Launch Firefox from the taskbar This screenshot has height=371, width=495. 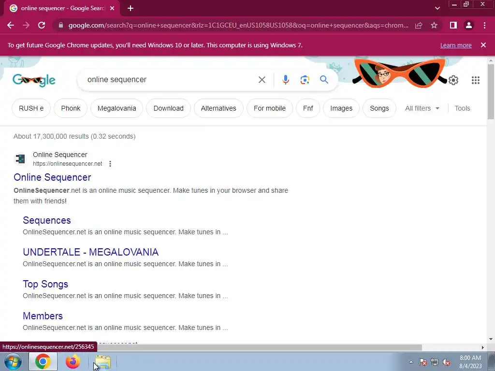(73, 361)
